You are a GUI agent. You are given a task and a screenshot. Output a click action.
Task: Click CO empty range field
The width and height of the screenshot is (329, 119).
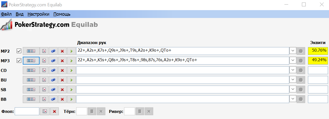(183, 70)
